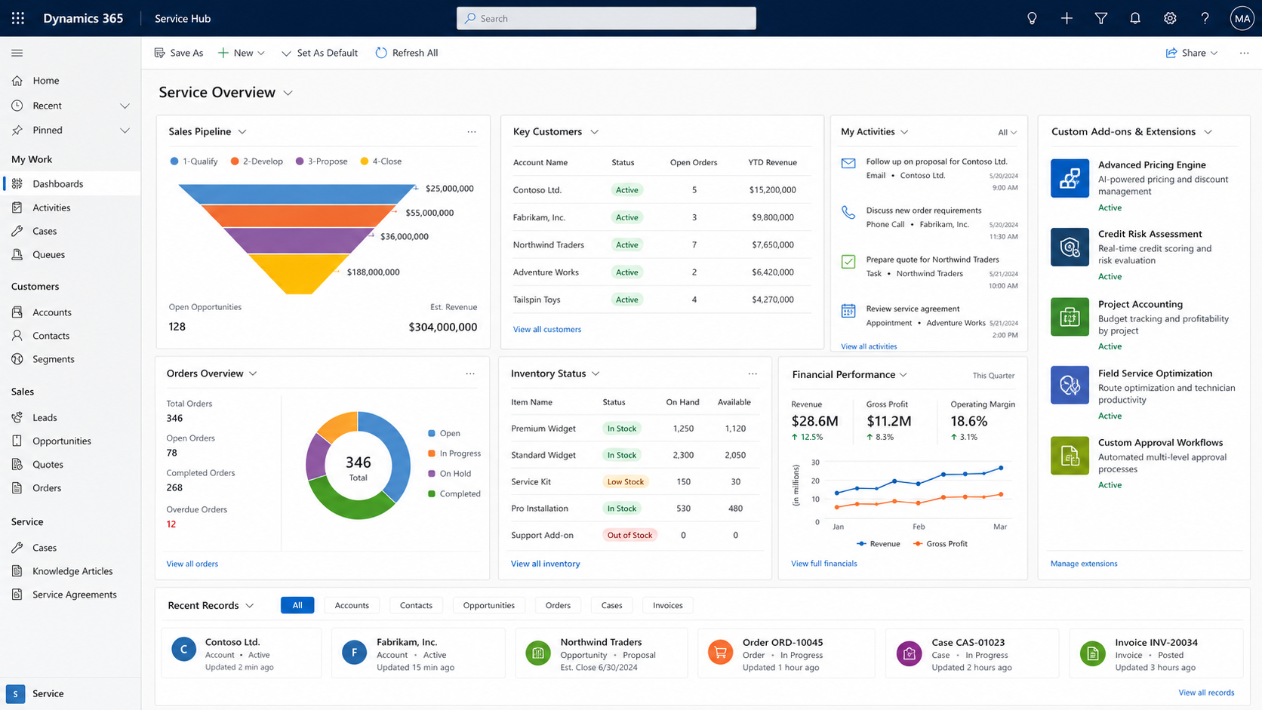Open the settings gear icon
The height and width of the screenshot is (710, 1262).
(1170, 18)
